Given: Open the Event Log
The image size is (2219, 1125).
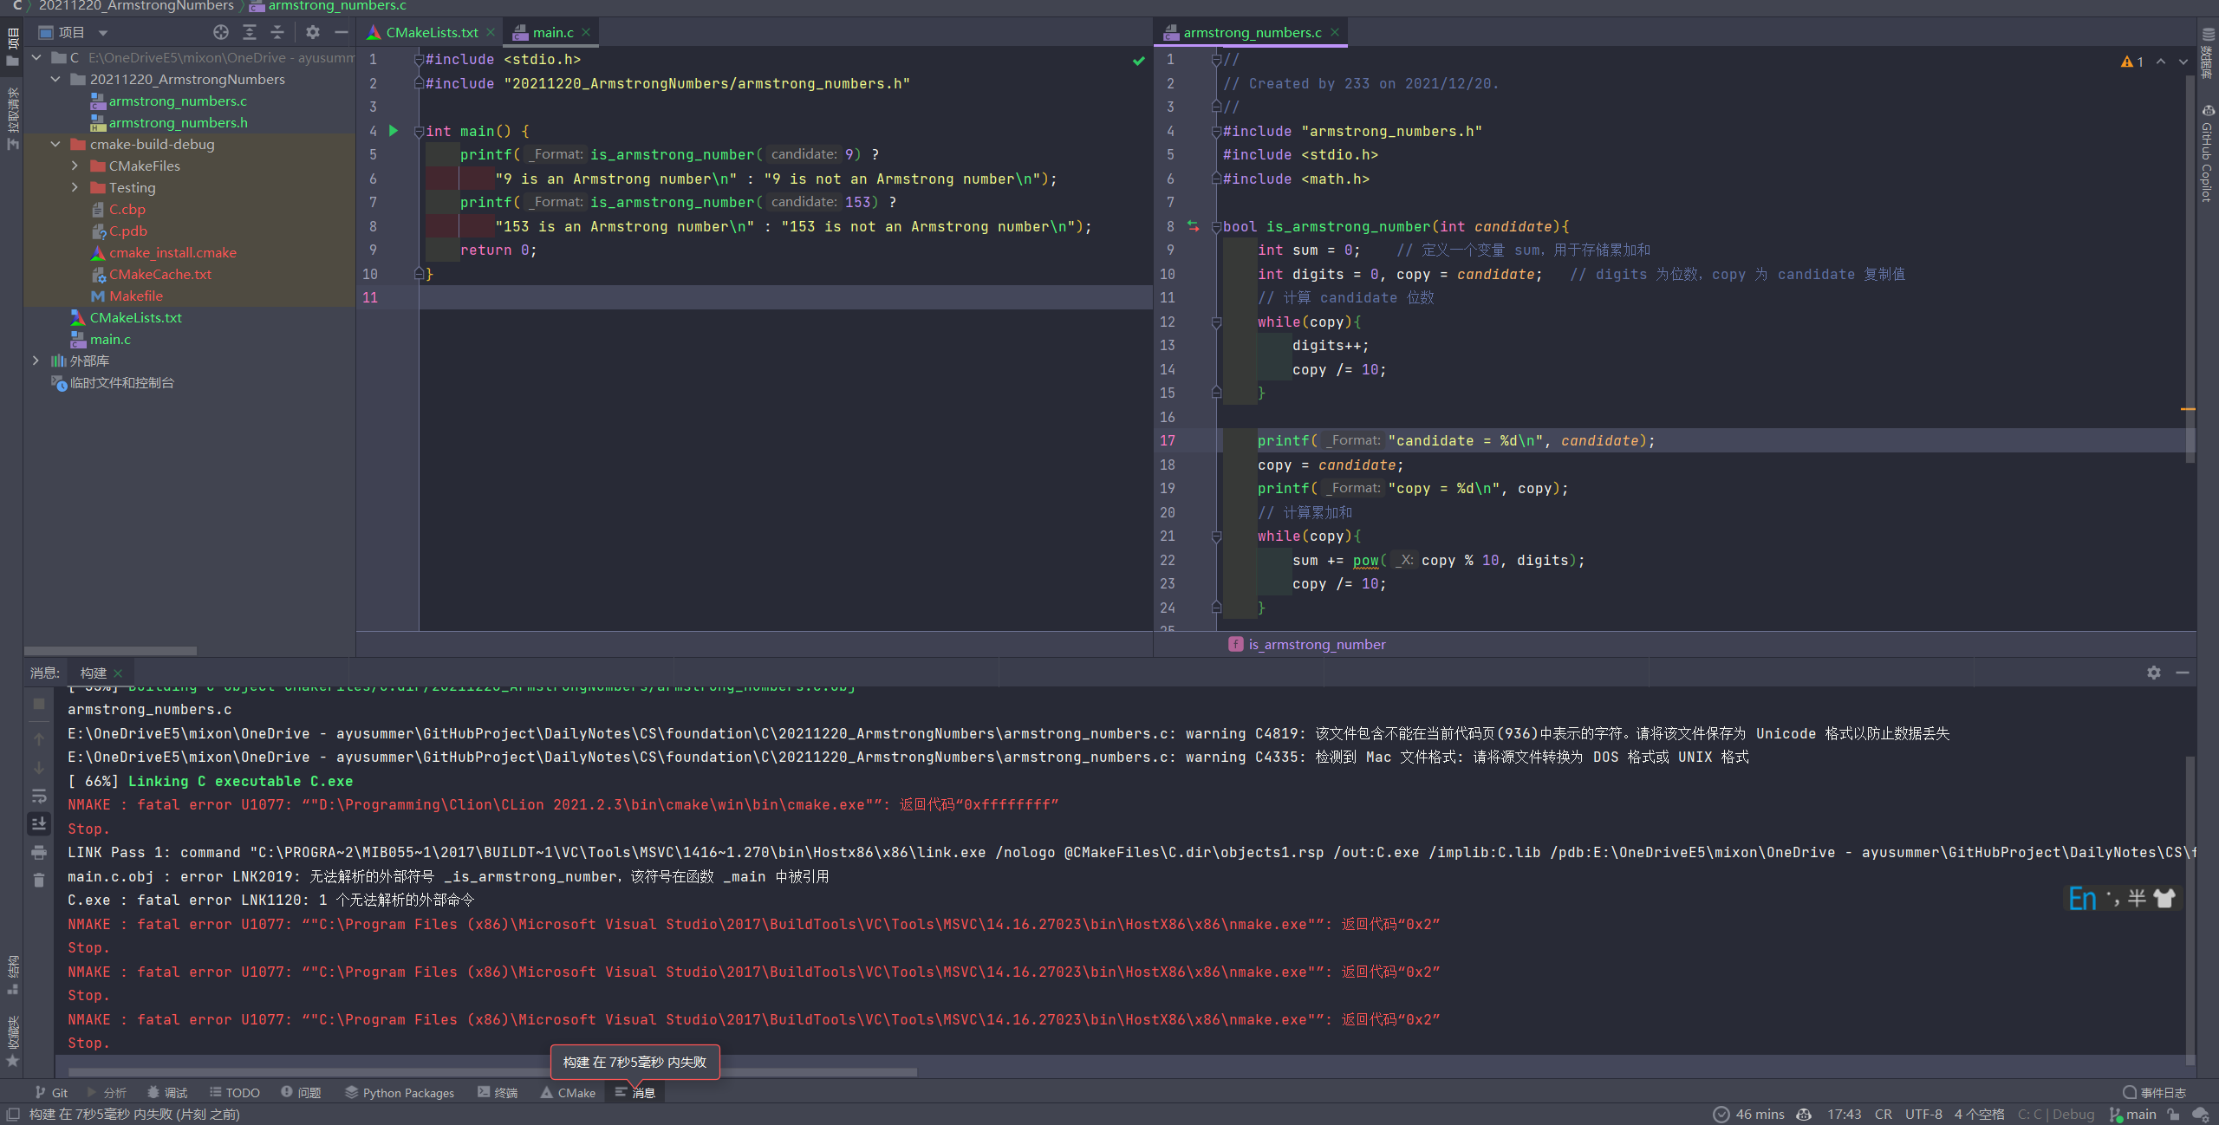Looking at the screenshot, I should pos(2155,1093).
